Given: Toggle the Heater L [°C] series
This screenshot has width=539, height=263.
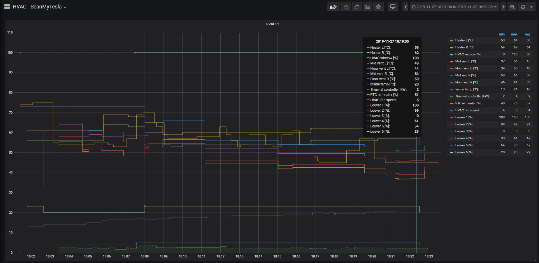Looking at the screenshot, I should [x=464, y=40].
